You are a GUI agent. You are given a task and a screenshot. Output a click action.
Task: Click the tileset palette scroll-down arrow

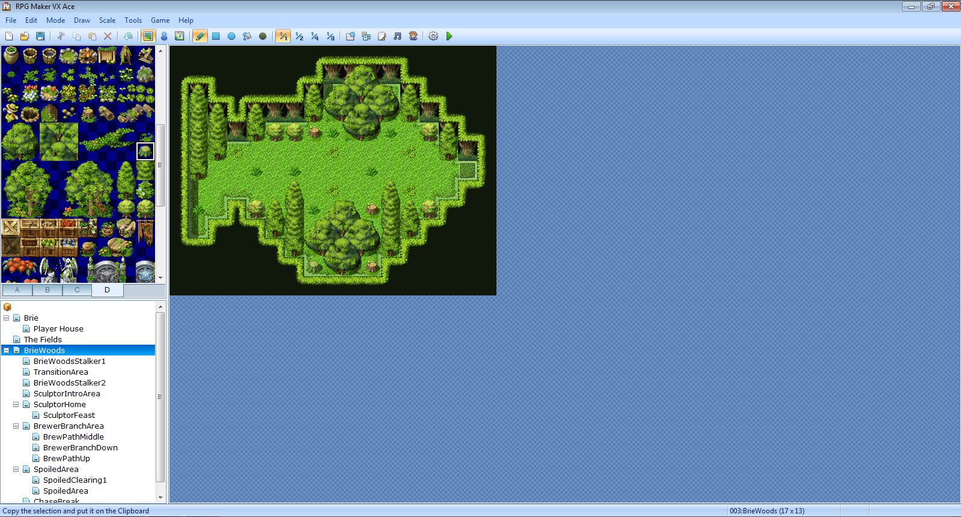click(x=160, y=278)
